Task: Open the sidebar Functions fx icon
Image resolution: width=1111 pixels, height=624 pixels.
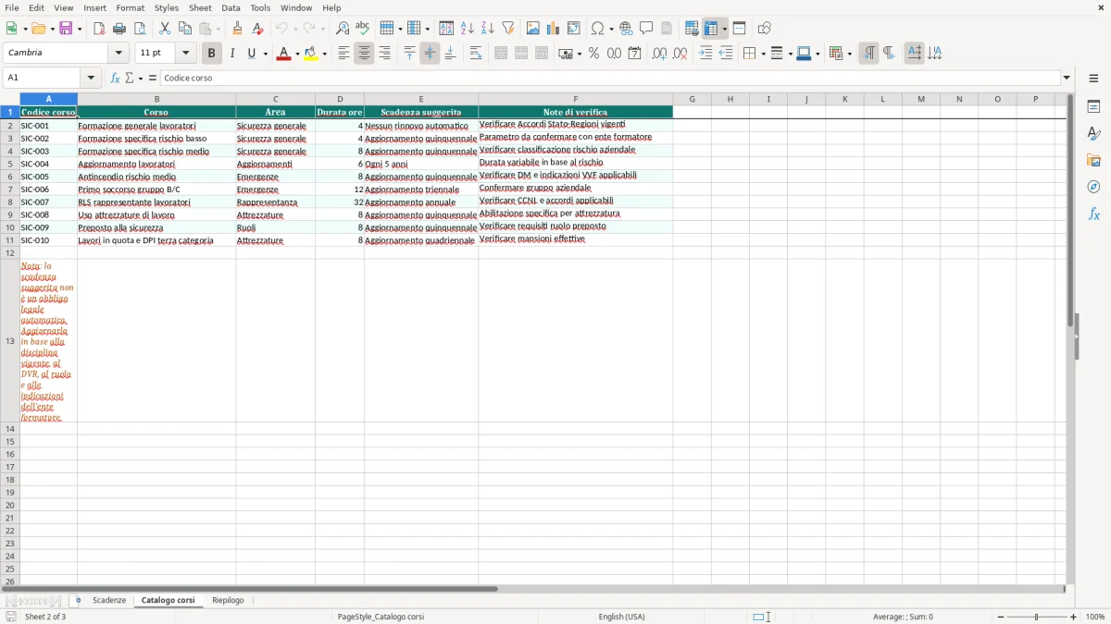Action: click(x=1093, y=214)
